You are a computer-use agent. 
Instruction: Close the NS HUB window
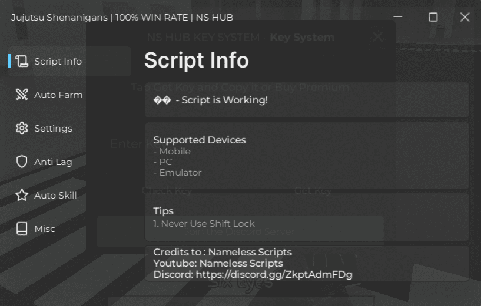point(465,17)
